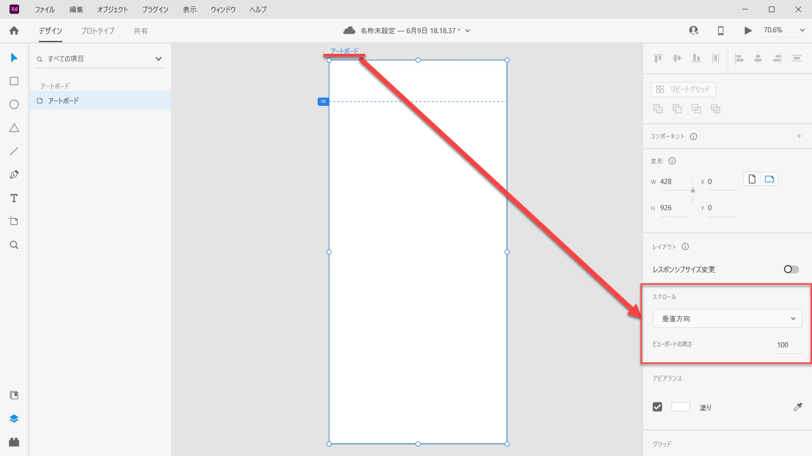Image resolution: width=812 pixels, height=456 pixels.
Task: Switch to the デザイン tab
Action: pyautogui.click(x=51, y=31)
